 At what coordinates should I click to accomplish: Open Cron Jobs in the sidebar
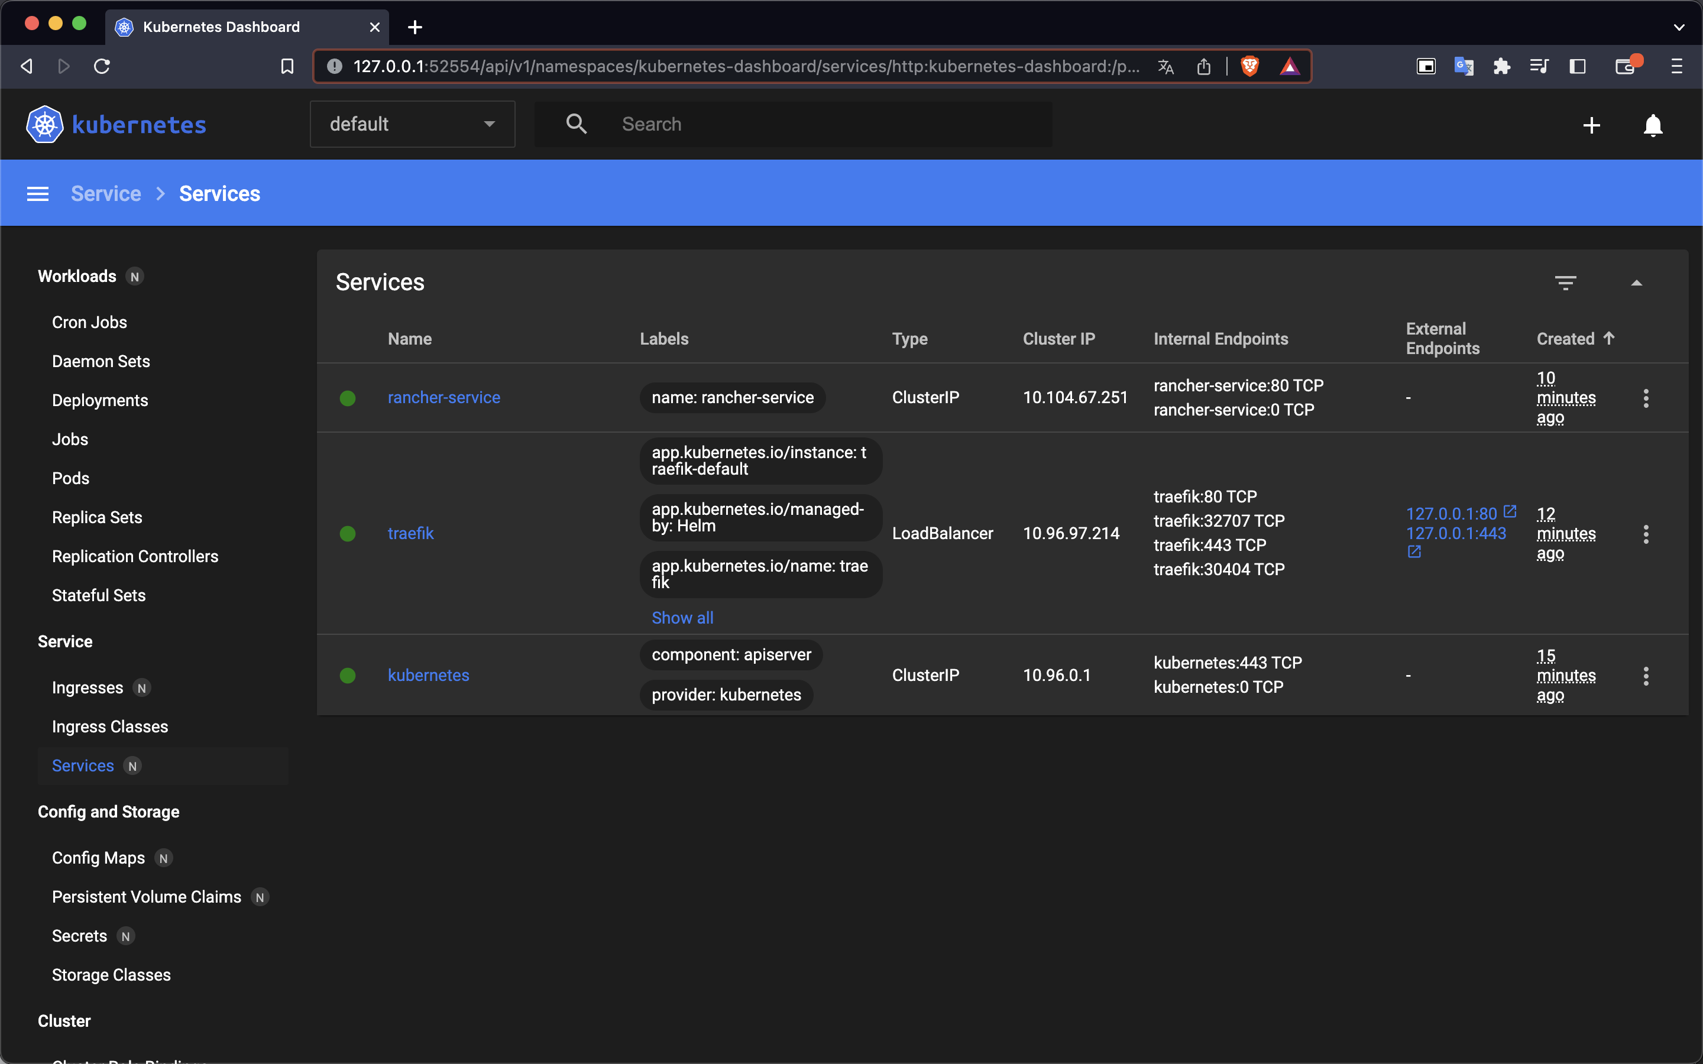point(89,322)
